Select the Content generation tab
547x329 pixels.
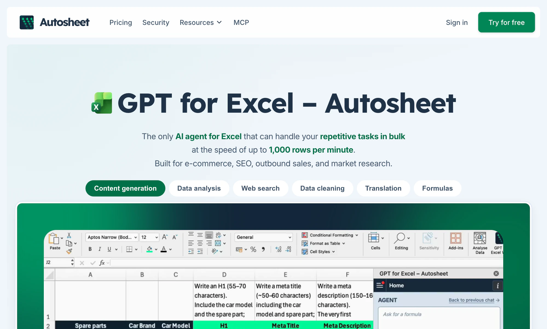click(x=125, y=188)
